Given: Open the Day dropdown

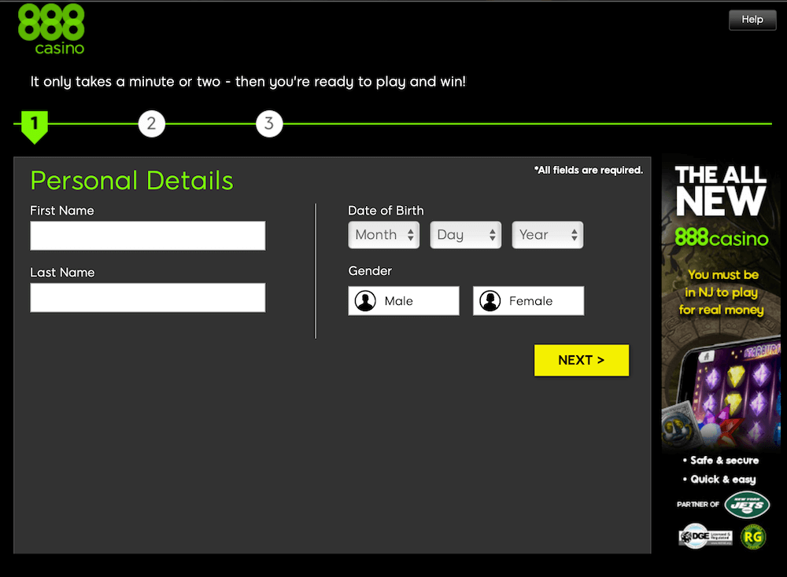Looking at the screenshot, I should [466, 234].
